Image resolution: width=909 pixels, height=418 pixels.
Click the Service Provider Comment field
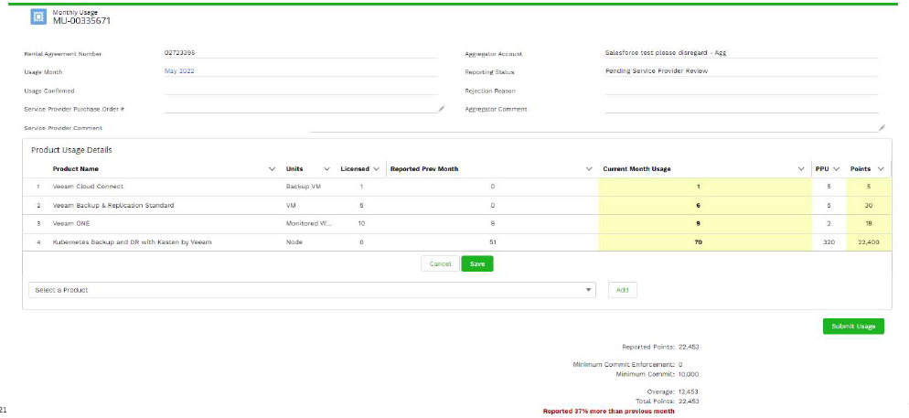tap(594, 127)
